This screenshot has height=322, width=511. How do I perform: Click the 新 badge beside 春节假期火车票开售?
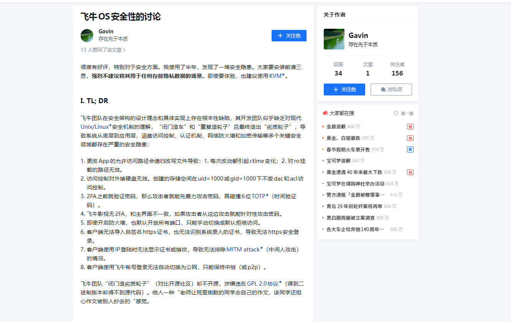(410, 149)
